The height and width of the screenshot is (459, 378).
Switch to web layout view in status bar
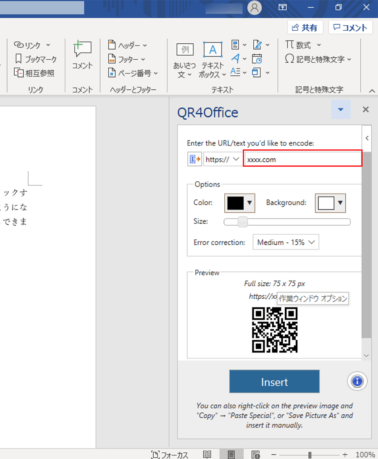pos(256,454)
